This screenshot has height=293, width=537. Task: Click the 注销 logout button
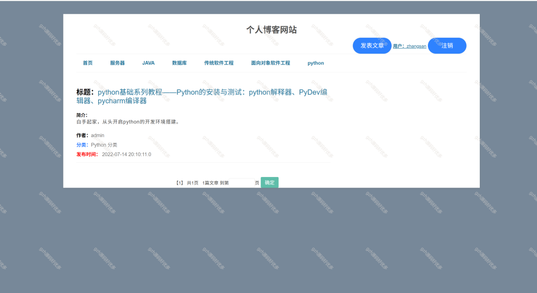tap(447, 46)
